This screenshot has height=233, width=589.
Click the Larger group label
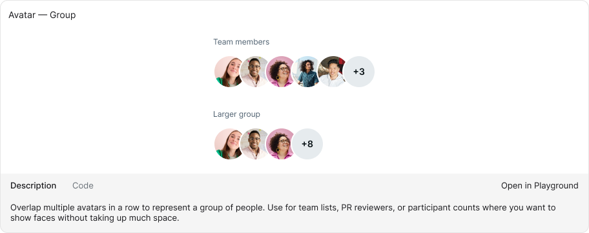coord(236,114)
